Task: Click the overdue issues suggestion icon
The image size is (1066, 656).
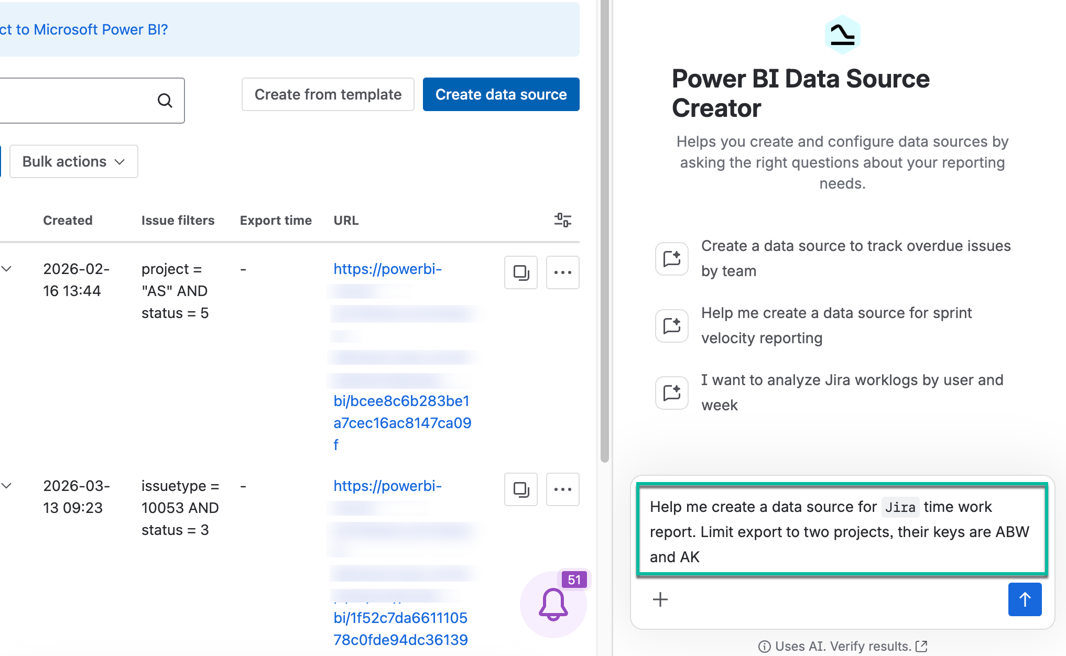Action: pos(672,259)
